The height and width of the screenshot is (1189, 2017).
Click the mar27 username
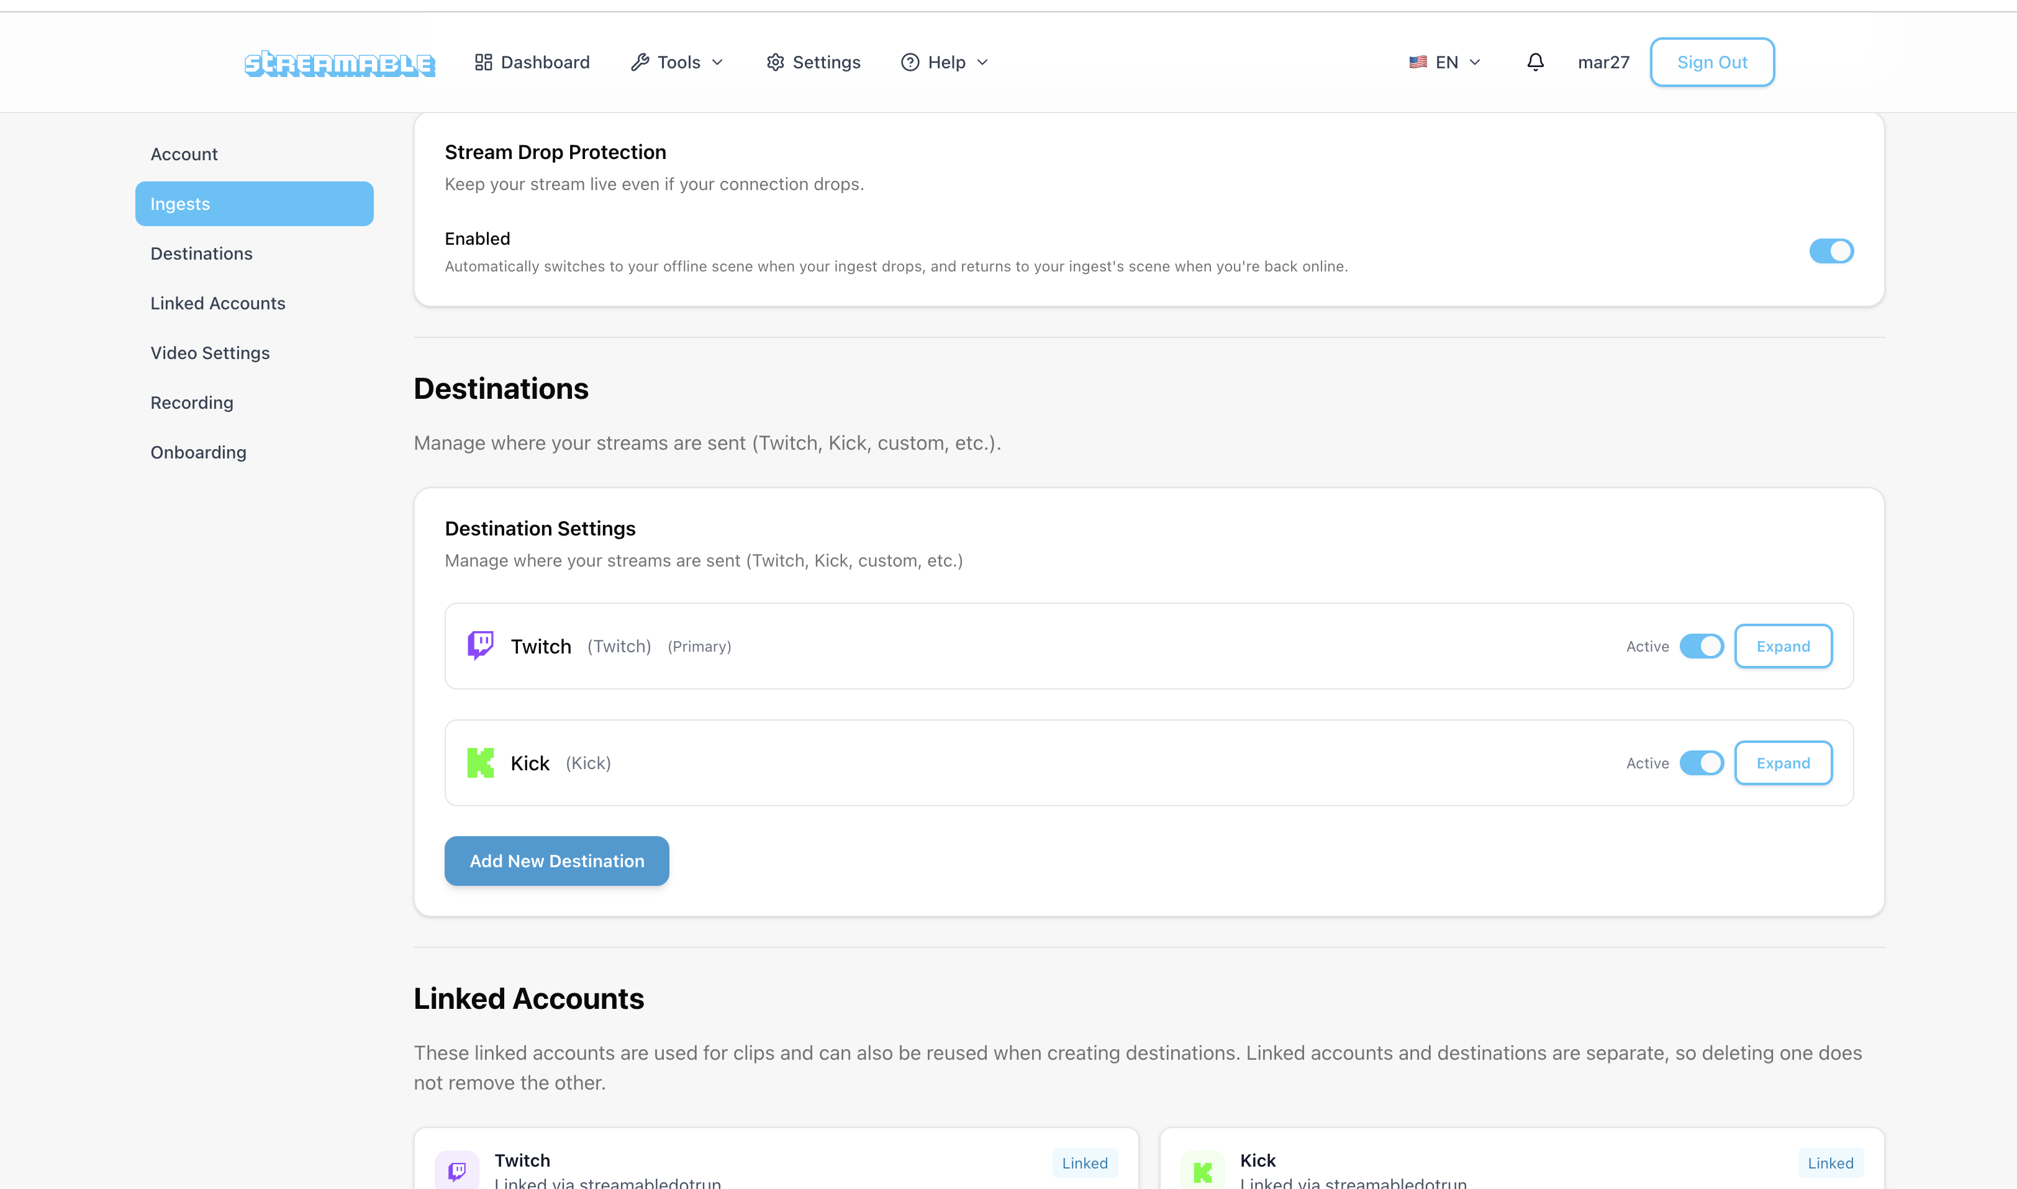(1603, 63)
